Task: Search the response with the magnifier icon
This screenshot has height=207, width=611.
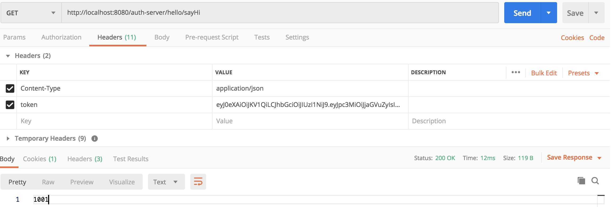Action: point(595,181)
